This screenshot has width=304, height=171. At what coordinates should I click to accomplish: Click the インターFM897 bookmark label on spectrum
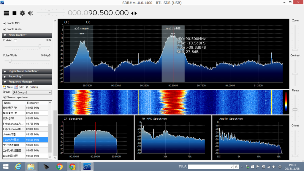(82, 28)
